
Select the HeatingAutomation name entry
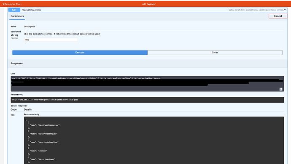[44, 142]
